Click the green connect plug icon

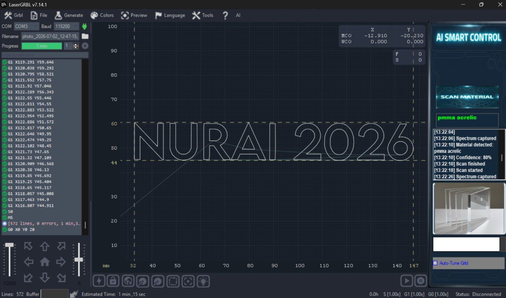pyautogui.click(x=84, y=27)
